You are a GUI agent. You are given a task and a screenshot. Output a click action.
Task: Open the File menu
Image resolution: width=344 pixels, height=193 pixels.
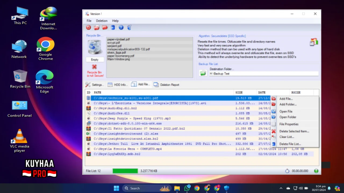(x=89, y=21)
